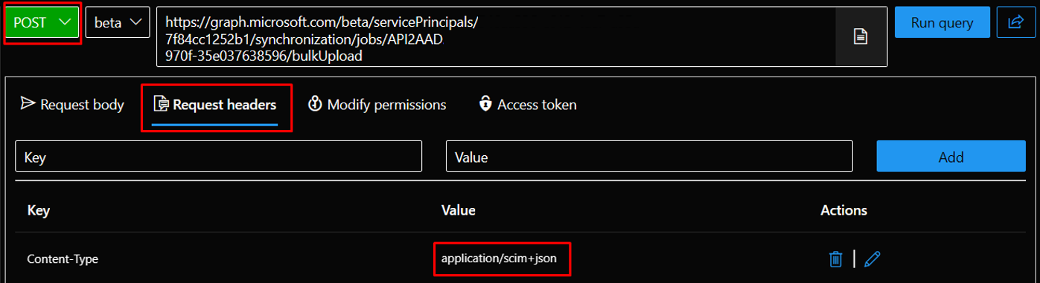Image resolution: width=1040 pixels, height=283 pixels.
Task: Edit the Content-Type header with pencil icon
Action: tap(872, 258)
